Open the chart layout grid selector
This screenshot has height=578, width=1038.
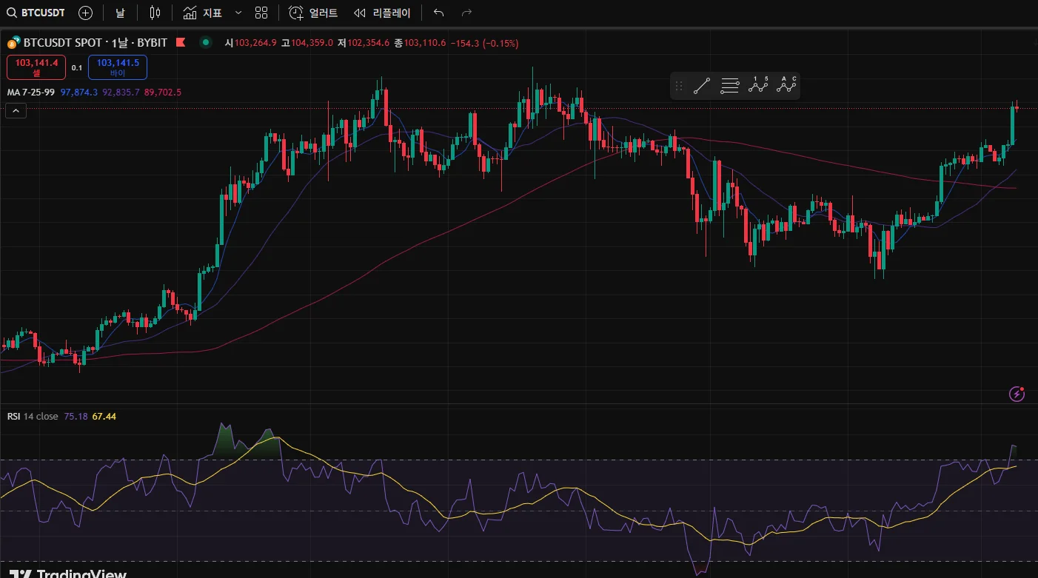[x=261, y=13]
